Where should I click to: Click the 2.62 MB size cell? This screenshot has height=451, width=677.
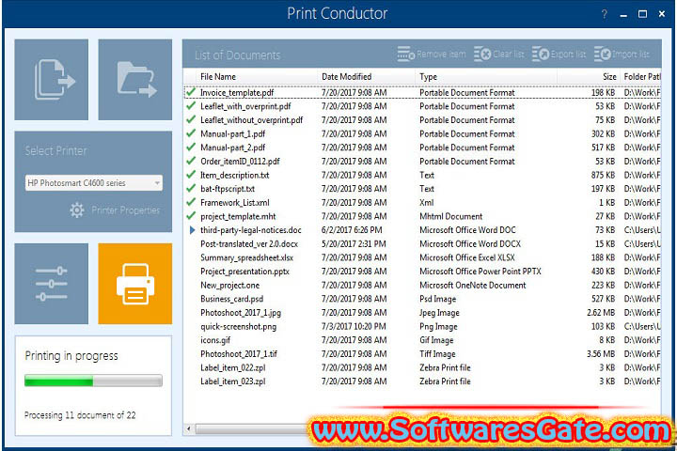click(x=601, y=313)
